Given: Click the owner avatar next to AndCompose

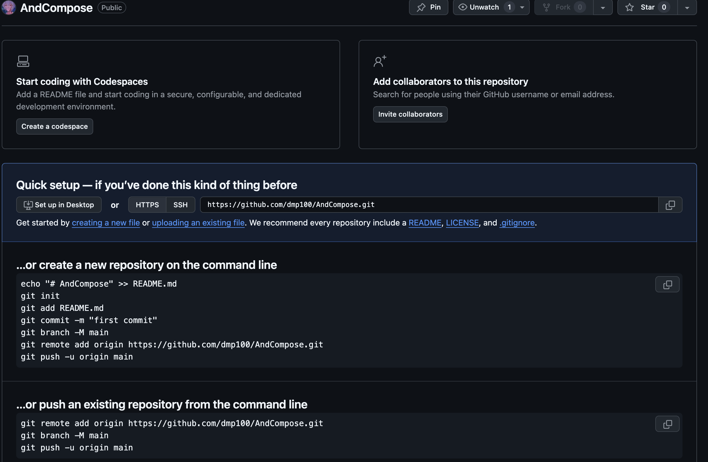Looking at the screenshot, I should (8, 7).
